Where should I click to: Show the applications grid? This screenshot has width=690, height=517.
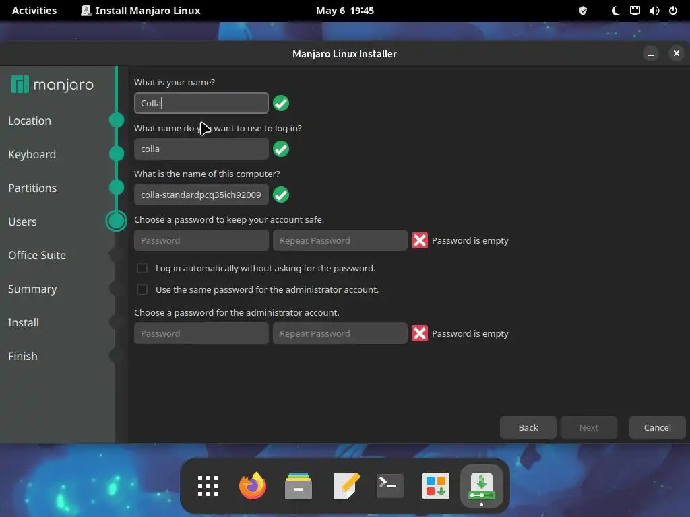(208, 486)
